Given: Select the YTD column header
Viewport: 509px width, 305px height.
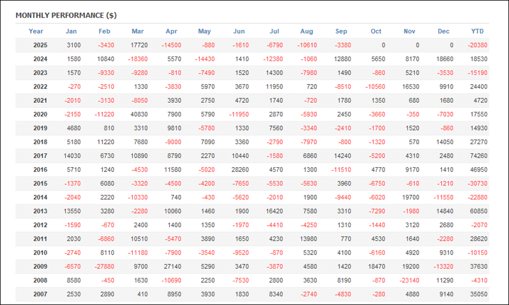Looking at the screenshot, I should (x=477, y=31).
